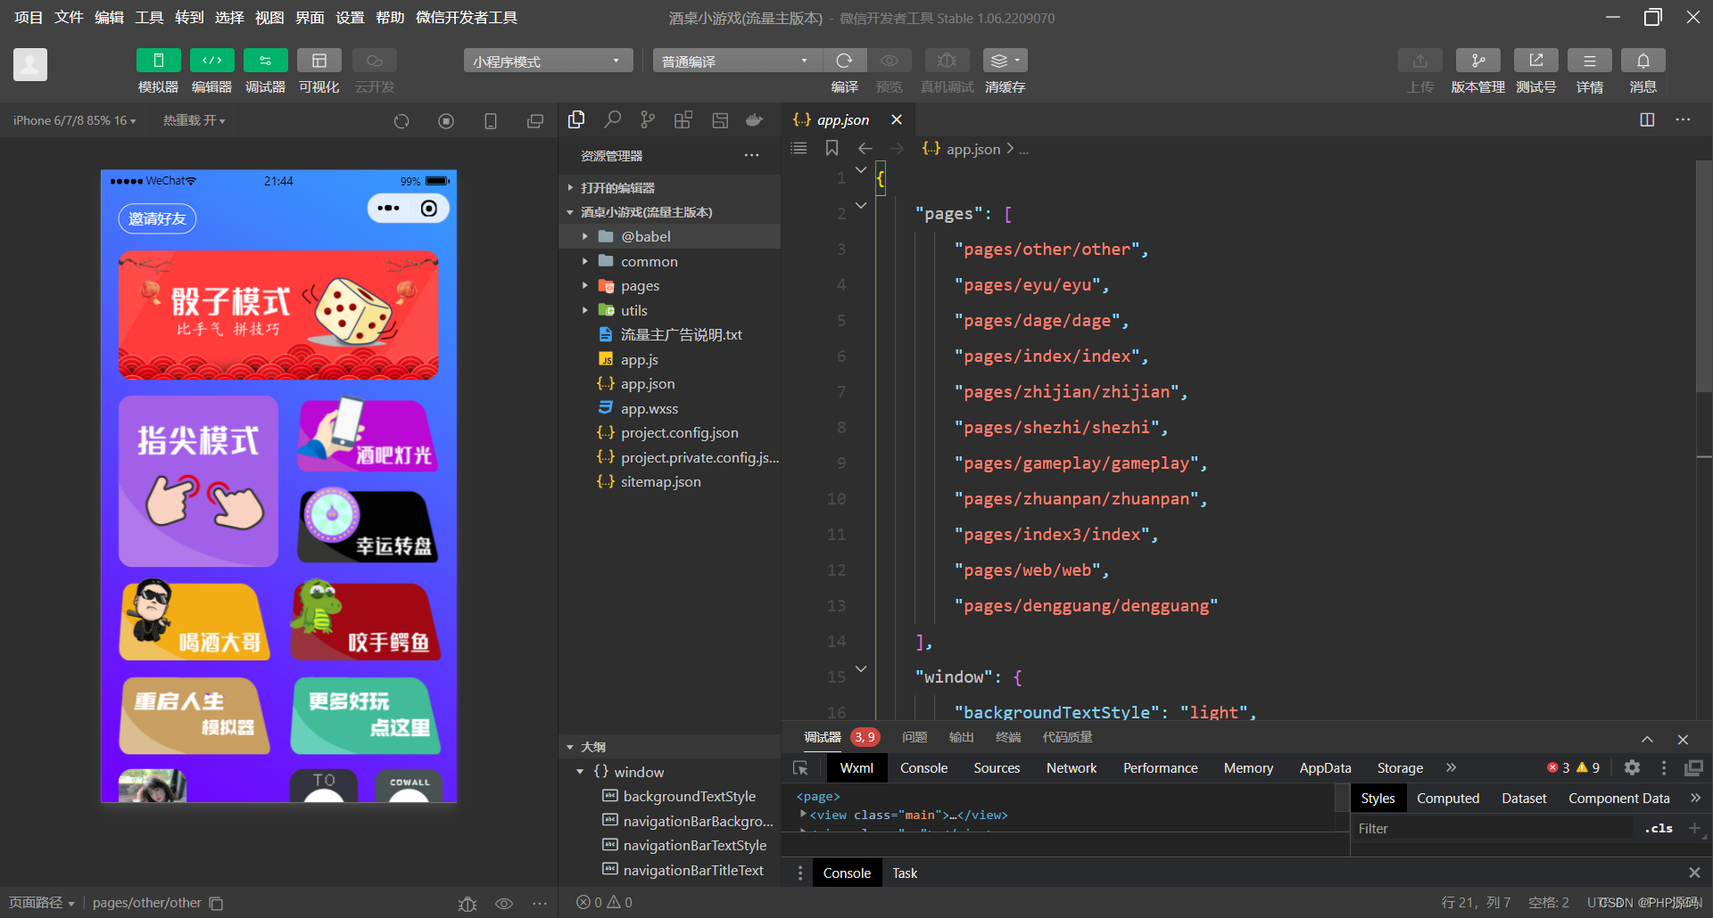1713x918 pixels.
Task: Open the 文件 menu
Action: [x=69, y=17]
